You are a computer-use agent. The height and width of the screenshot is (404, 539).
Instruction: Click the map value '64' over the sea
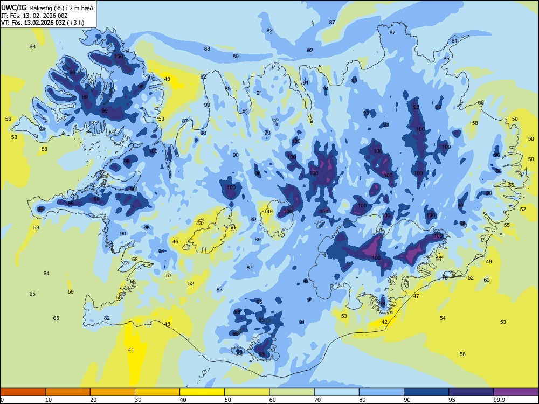(46, 274)
